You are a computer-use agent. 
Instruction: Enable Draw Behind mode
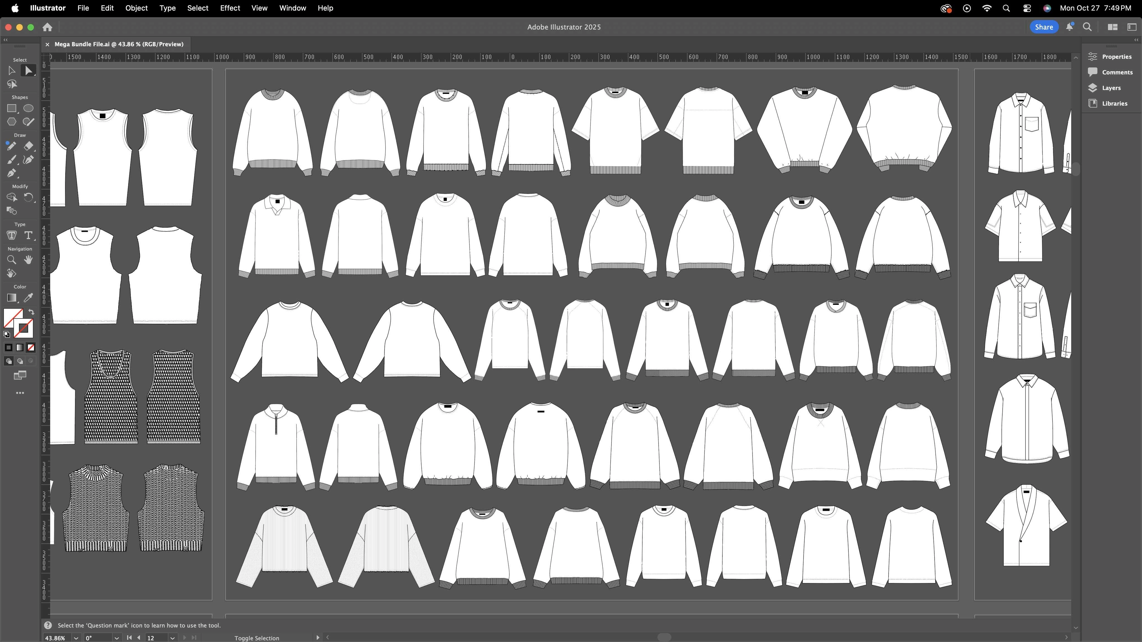click(20, 361)
